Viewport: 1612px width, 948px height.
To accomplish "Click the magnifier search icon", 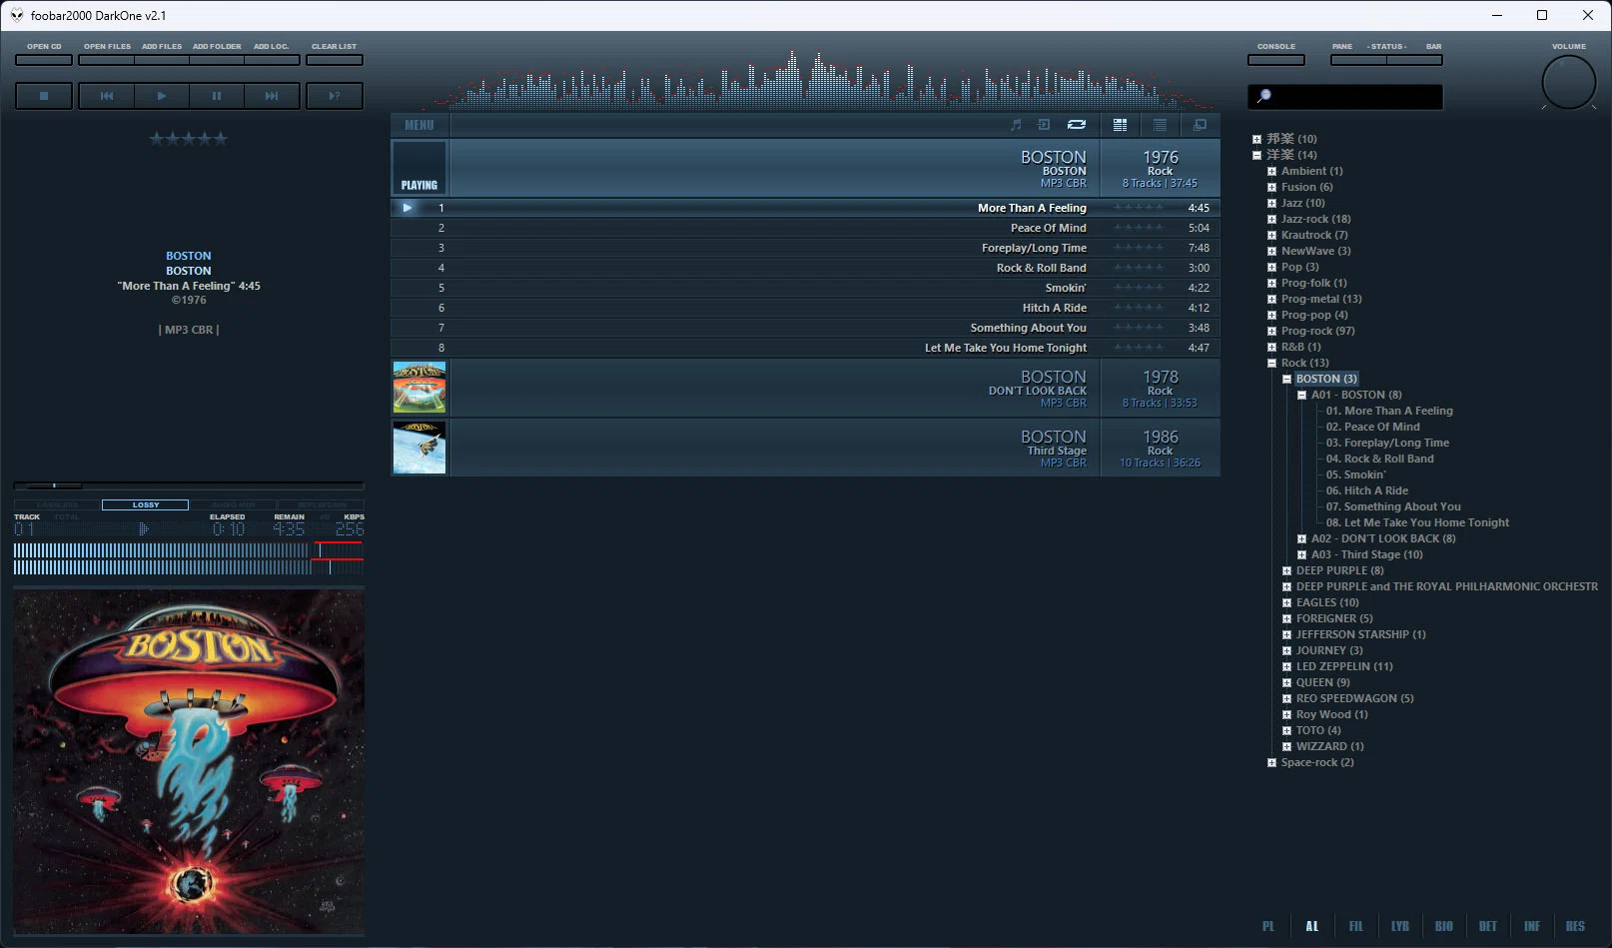I will pos(1264,96).
